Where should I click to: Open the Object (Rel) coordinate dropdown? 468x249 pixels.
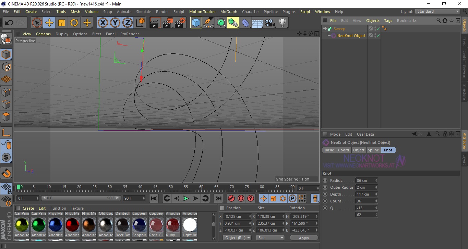click(x=237, y=238)
